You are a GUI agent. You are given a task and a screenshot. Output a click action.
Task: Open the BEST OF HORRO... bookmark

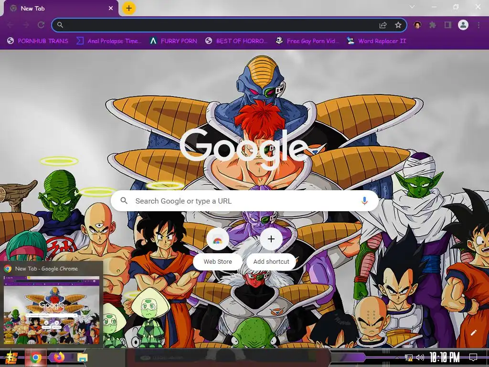[236, 41]
